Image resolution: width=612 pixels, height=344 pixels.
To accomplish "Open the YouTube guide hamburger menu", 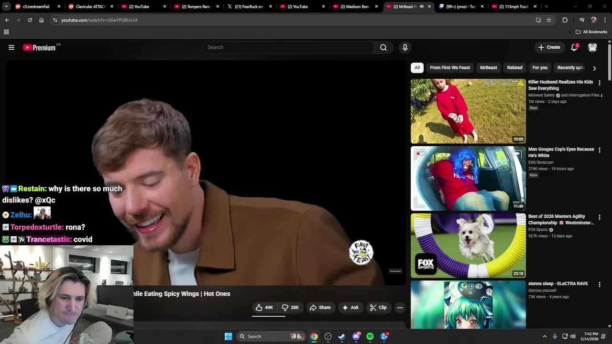I will 11,47.
